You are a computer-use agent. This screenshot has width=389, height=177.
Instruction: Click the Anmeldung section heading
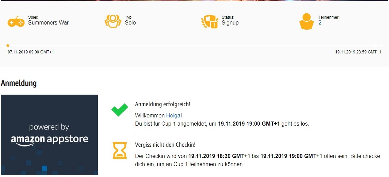coord(19,83)
